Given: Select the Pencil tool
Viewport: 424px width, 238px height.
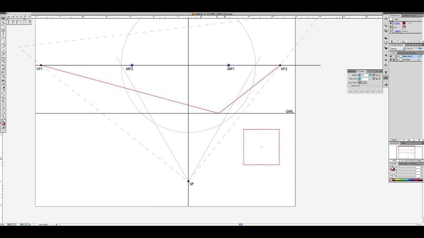Looking at the screenshot, I should coord(3,51).
